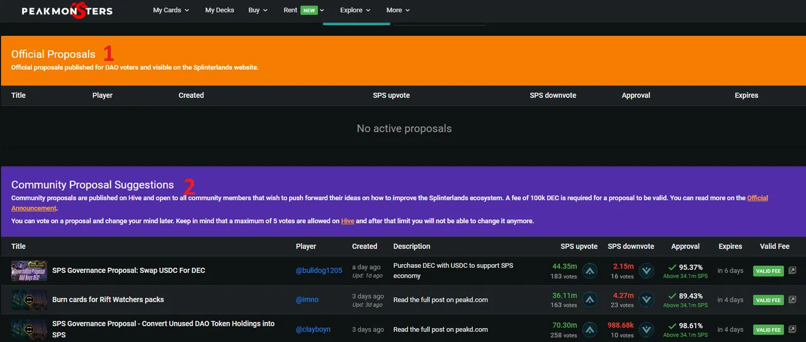Upvote the Convert Unused DAO Token Holdings proposal

(589, 329)
